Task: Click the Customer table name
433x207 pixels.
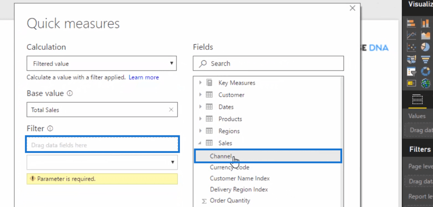Action: 231,95
